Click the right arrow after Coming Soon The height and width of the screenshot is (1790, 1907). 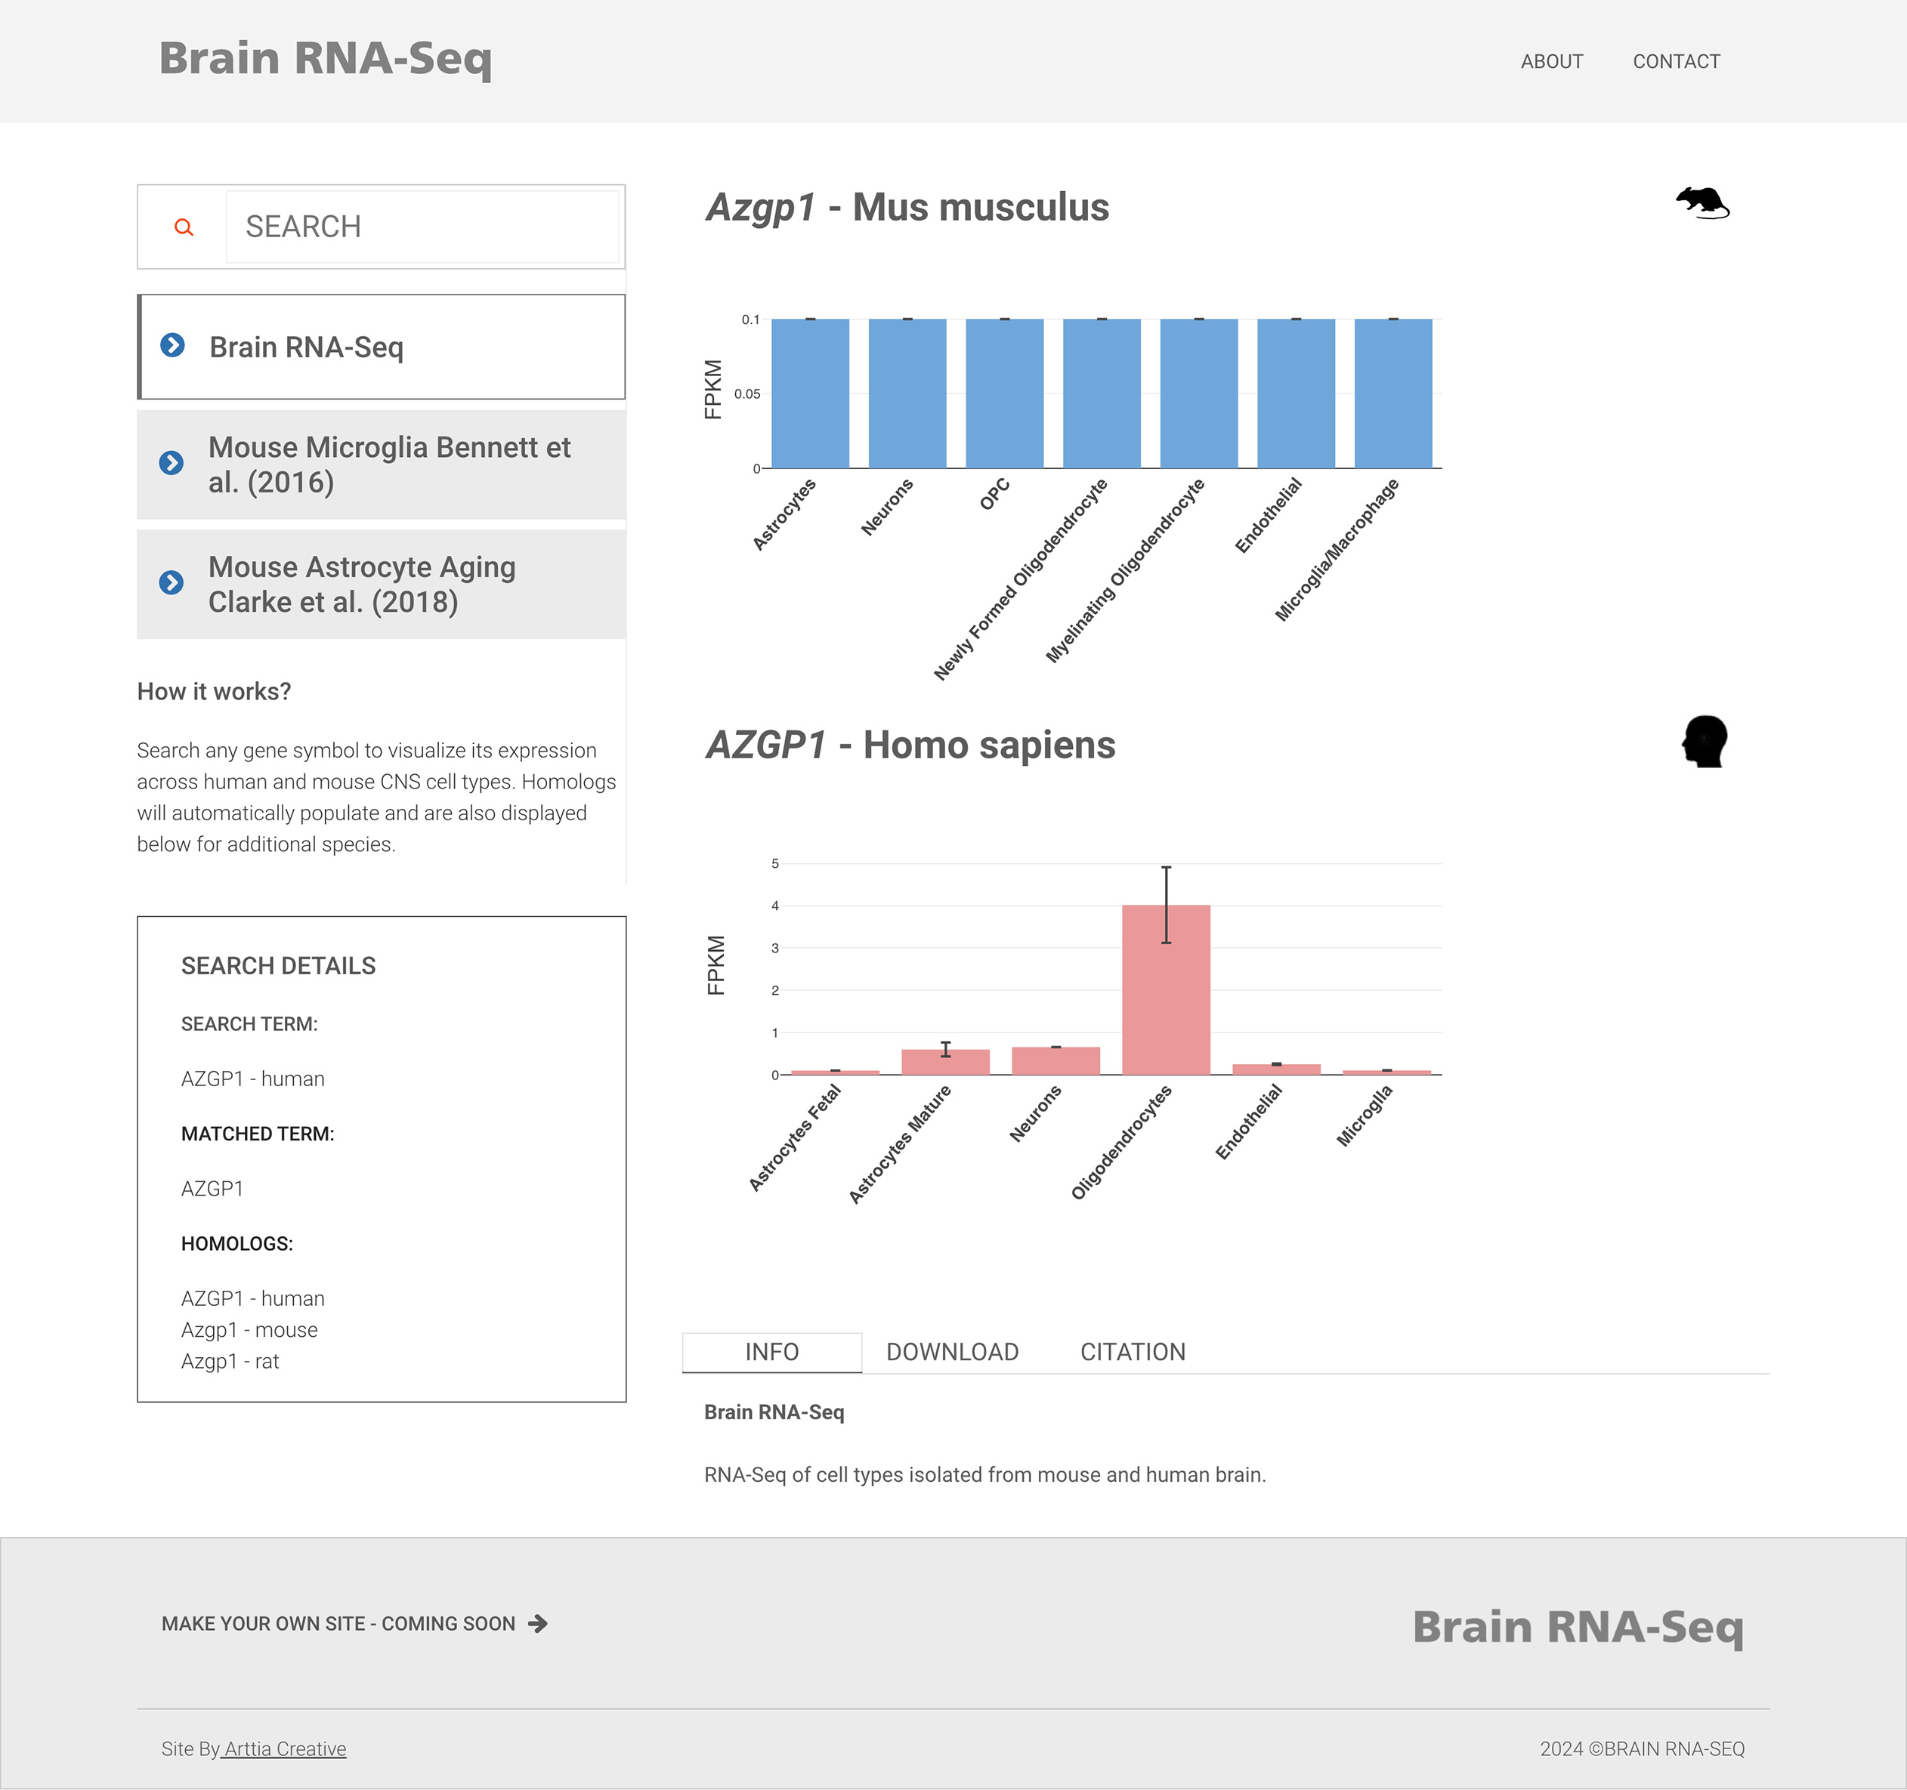pos(538,1623)
